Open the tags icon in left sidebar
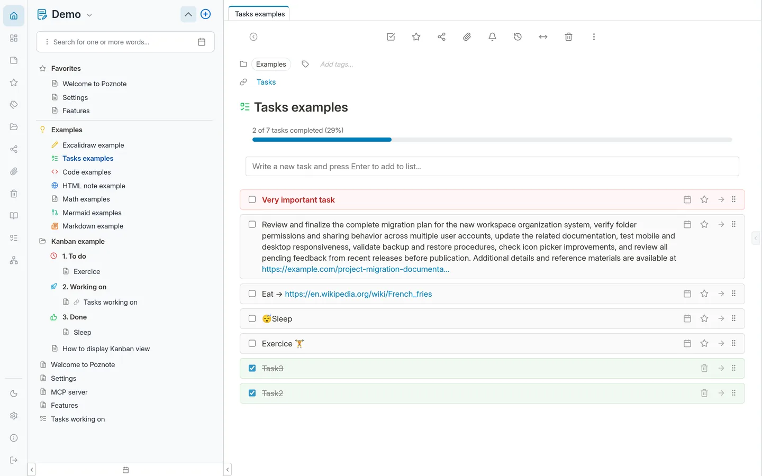 (x=14, y=105)
